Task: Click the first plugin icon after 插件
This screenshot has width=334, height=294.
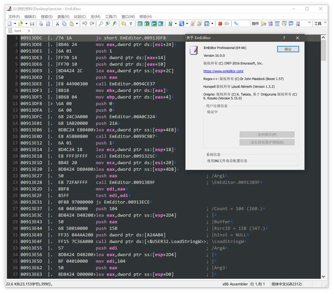Action: point(264,23)
